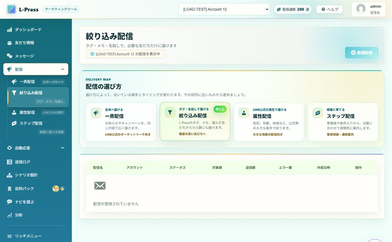Screen dimensions: 392x242
Task: Click the L-Press logo icon
Action: click(x=11, y=9)
